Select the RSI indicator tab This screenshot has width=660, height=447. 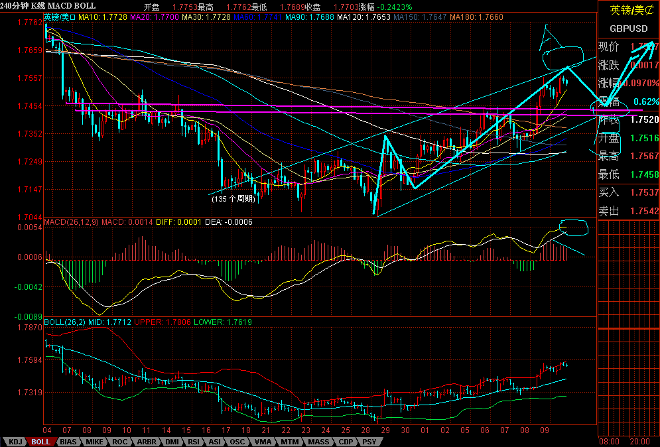[x=194, y=442]
